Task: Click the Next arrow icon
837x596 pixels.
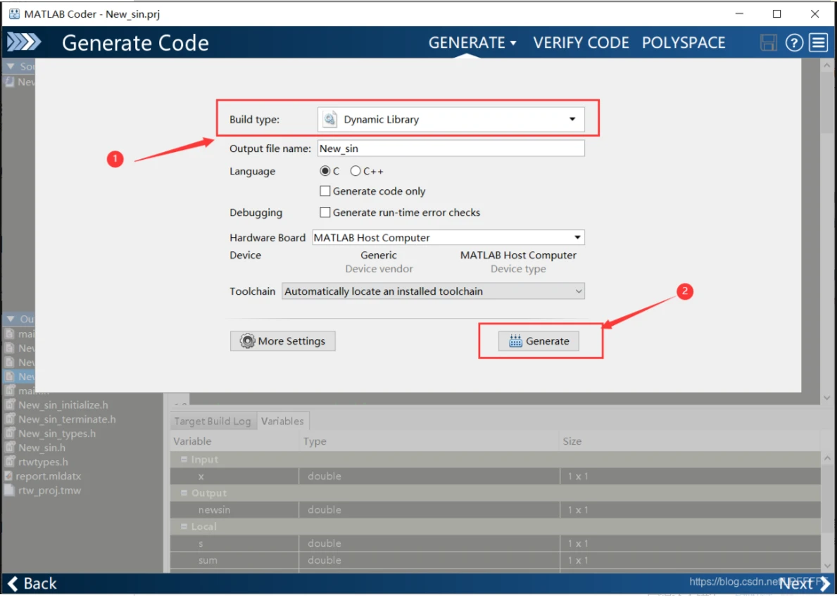Action: tap(825, 584)
